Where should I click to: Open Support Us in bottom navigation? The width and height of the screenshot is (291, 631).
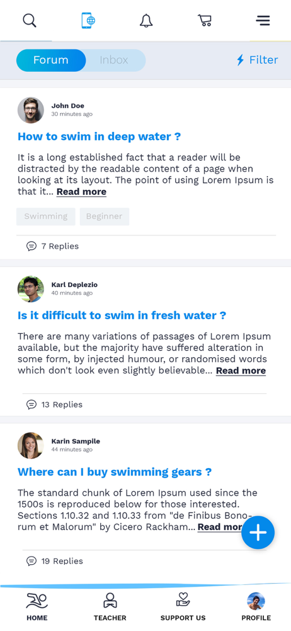pyautogui.click(x=183, y=607)
